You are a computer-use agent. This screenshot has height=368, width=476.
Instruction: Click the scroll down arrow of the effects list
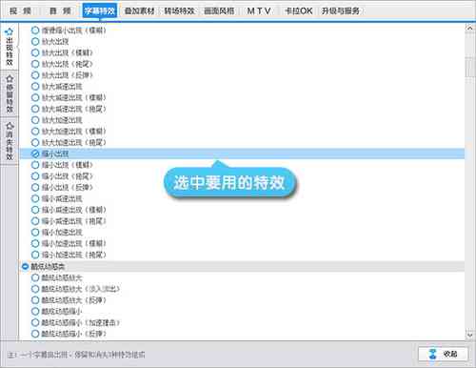point(470,335)
